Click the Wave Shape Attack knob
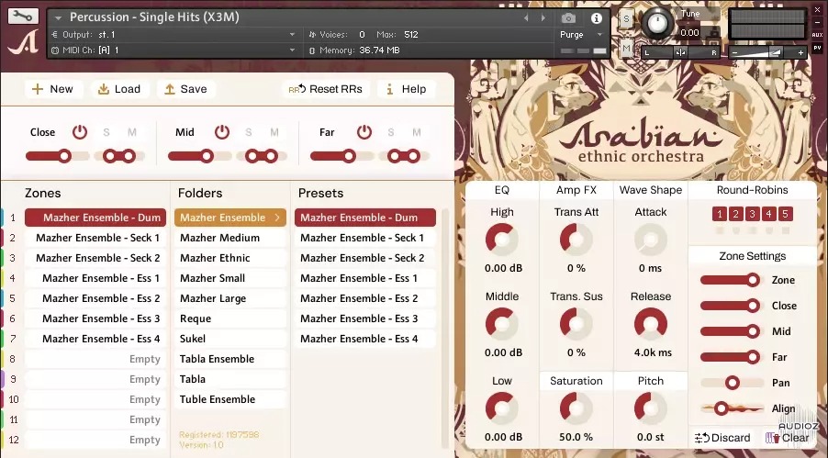Image resolution: width=828 pixels, height=458 pixels. coord(651,240)
